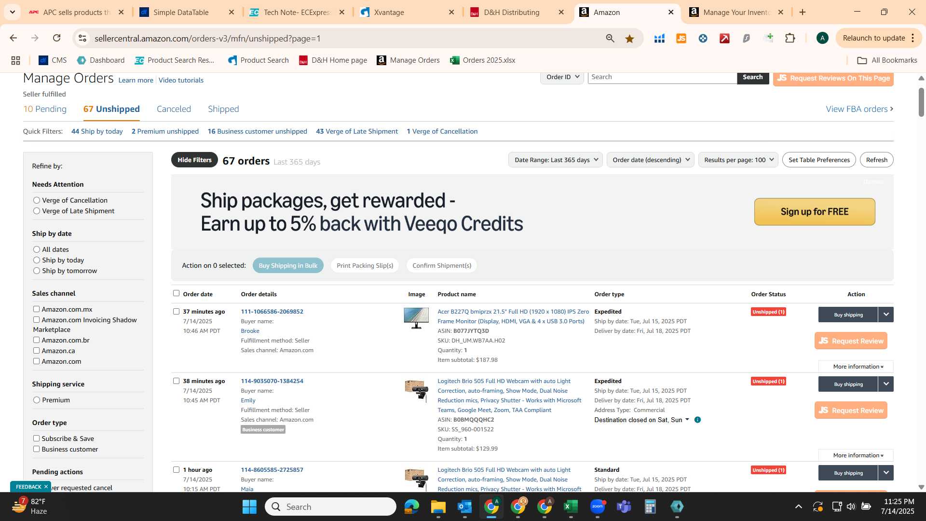Screen dimensions: 926x521
Task: Check the Amazon.com.mx sales channel
Action: (x=36, y=309)
